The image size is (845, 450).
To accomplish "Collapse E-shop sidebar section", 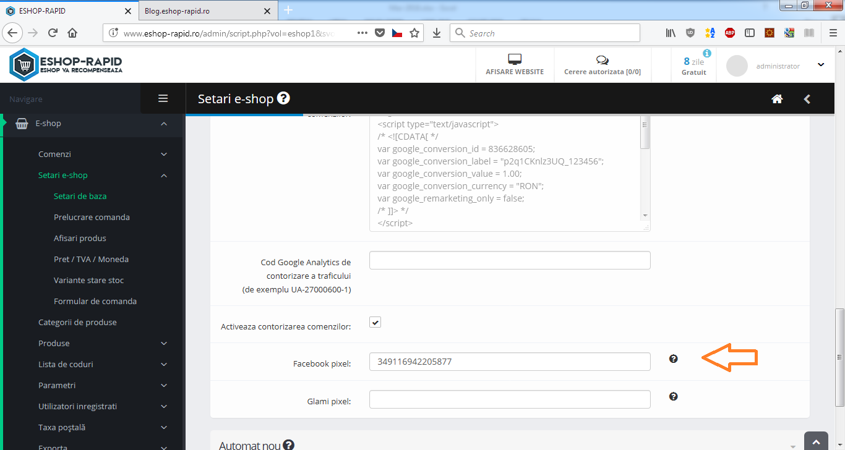I will pyautogui.click(x=164, y=124).
